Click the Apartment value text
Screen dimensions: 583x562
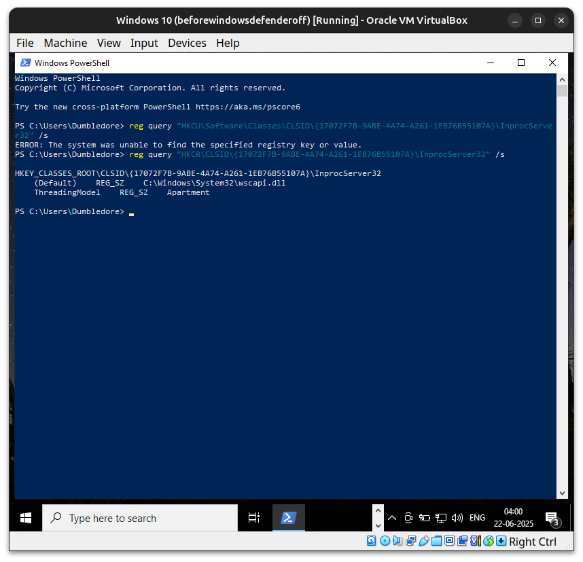(188, 193)
